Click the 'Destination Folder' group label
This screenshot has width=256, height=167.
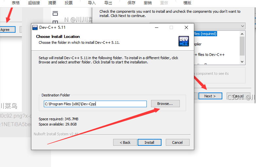pyautogui.click(x=56, y=95)
